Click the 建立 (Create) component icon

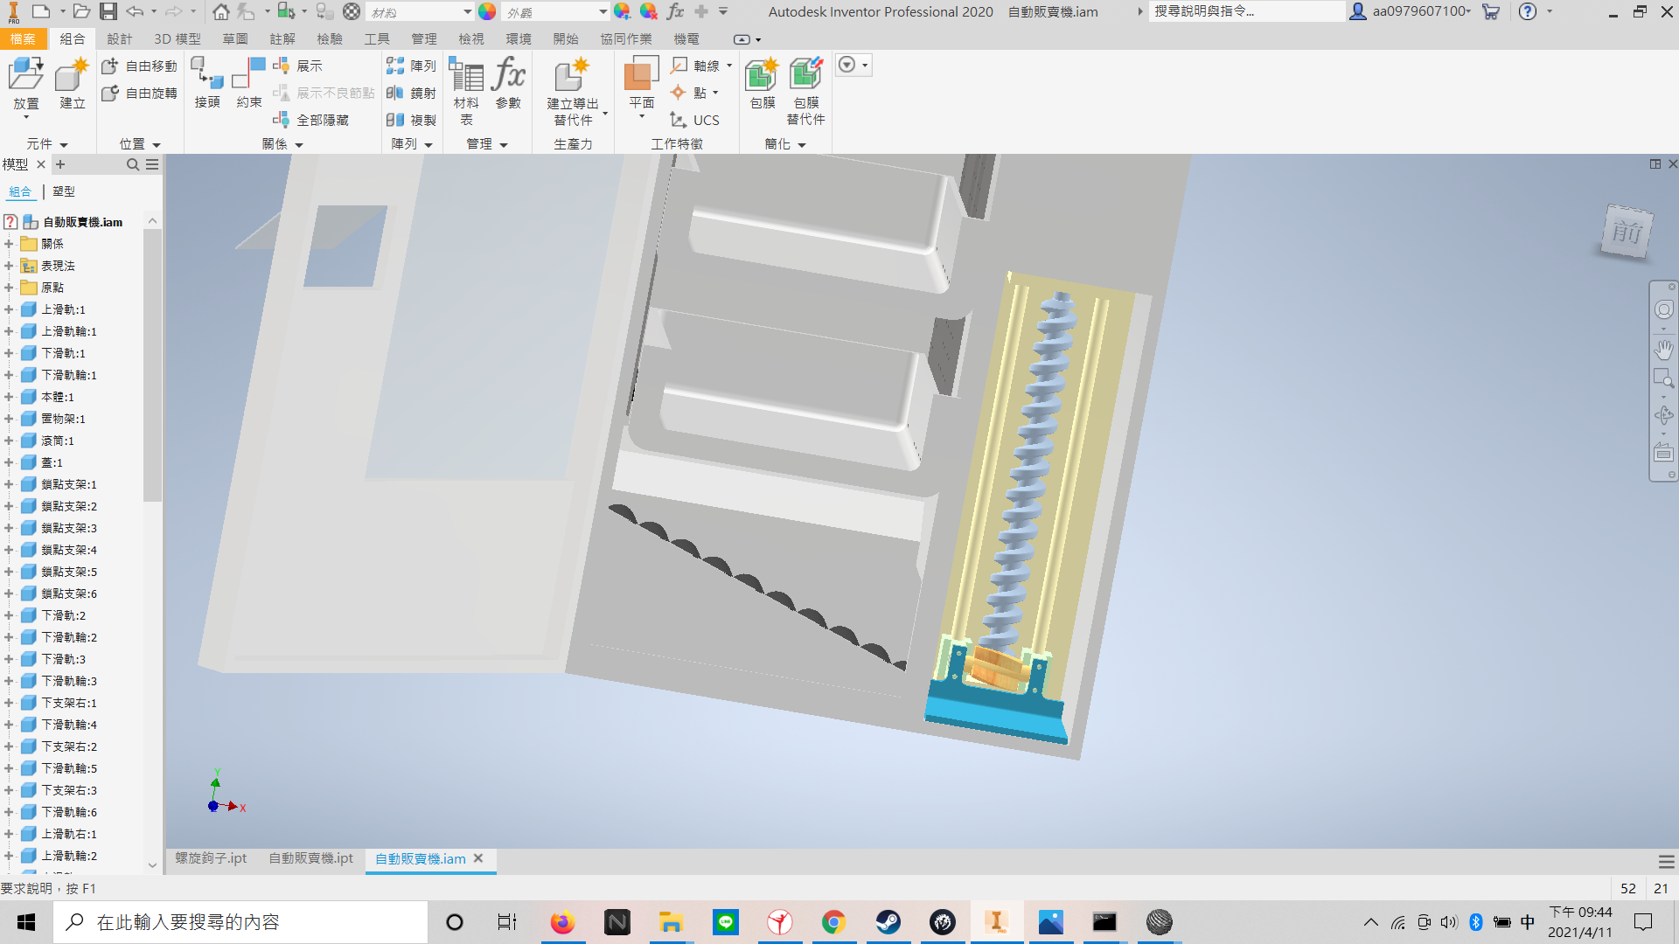coord(72,83)
